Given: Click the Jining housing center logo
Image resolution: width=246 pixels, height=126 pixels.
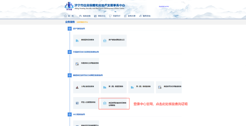Looking at the screenshot, I should click(x=69, y=6).
